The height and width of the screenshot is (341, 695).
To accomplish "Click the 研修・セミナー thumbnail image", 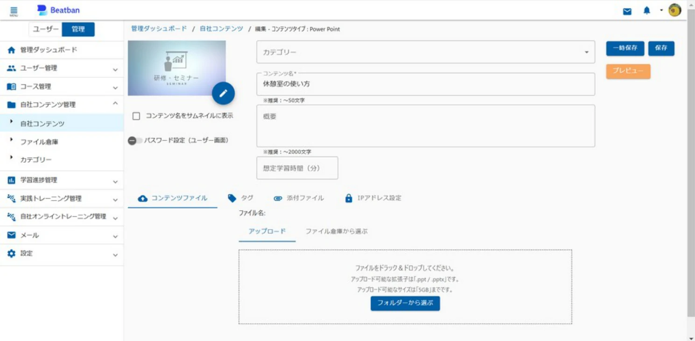I will [177, 68].
